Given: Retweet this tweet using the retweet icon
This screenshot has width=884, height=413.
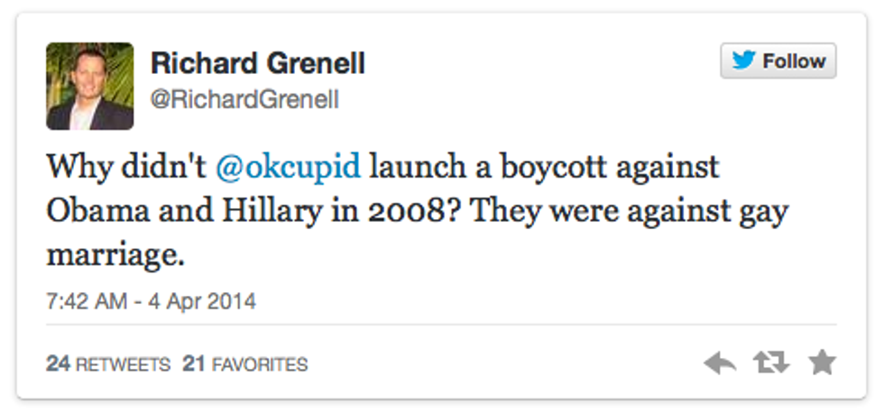Looking at the screenshot, I should 771,363.
